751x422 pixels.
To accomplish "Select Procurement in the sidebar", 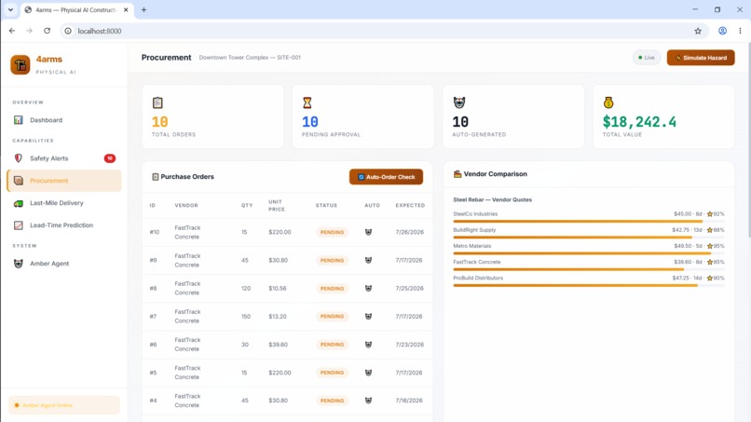I will pos(64,181).
